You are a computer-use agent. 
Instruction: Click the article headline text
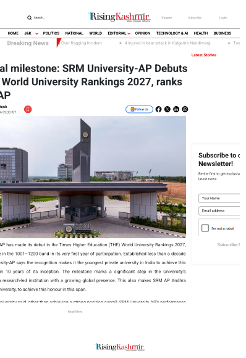pyautogui.click(x=94, y=81)
